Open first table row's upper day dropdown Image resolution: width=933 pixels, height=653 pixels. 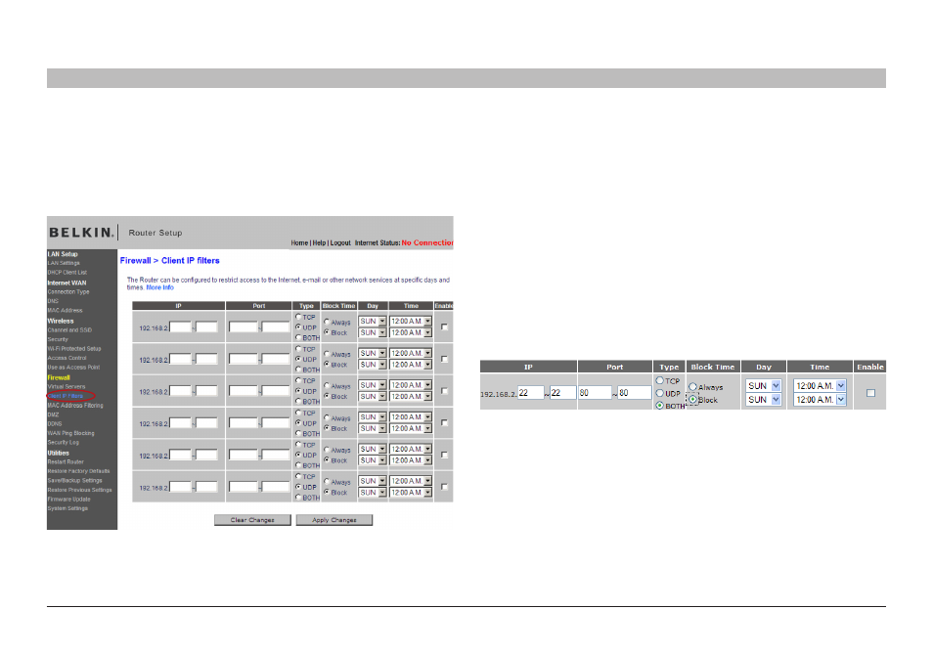373,322
